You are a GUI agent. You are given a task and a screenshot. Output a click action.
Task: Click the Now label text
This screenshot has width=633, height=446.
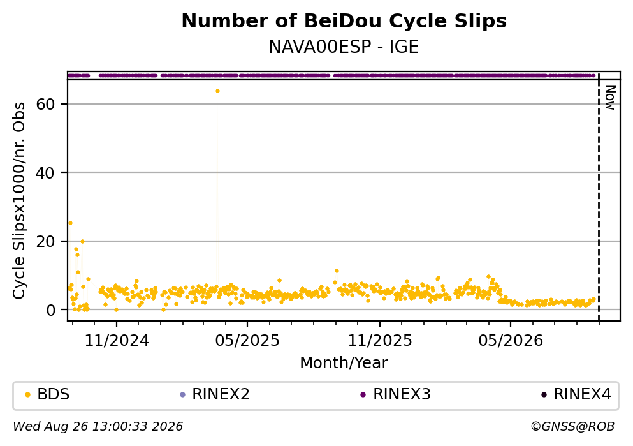(x=610, y=98)
